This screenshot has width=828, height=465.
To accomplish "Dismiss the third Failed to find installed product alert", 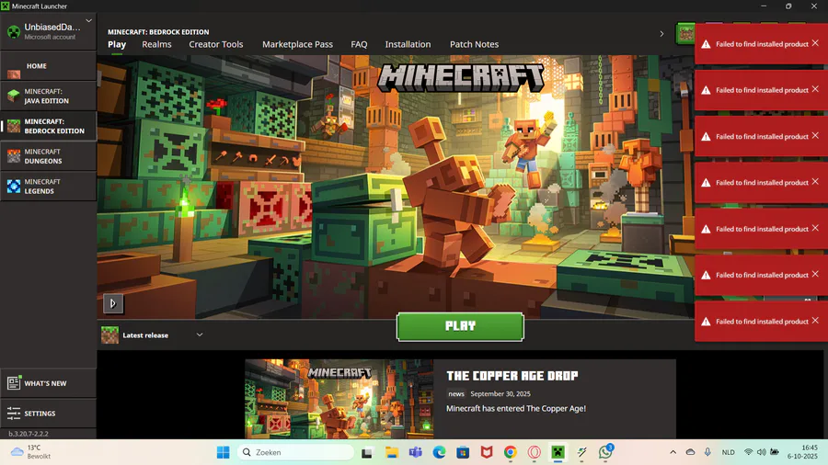I will click(815, 135).
